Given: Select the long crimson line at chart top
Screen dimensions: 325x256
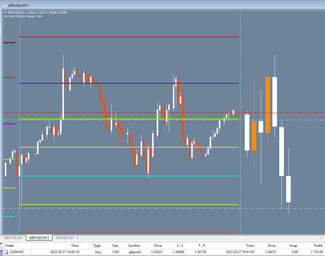Looking at the screenshot, I should 129,37.
